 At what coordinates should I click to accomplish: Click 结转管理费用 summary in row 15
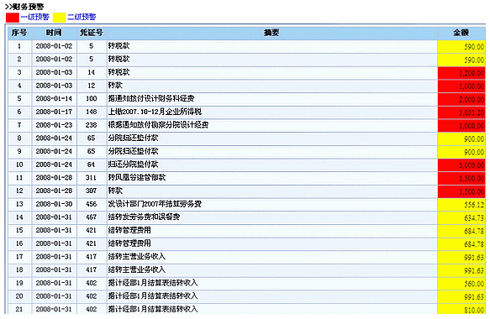[x=129, y=230]
